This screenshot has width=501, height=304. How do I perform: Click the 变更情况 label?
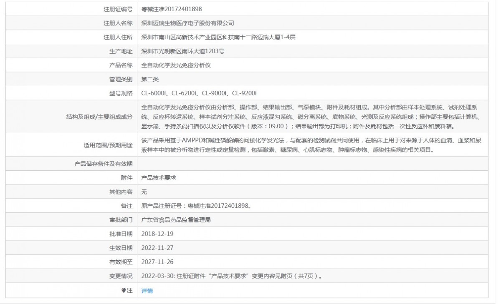click(121, 277)
